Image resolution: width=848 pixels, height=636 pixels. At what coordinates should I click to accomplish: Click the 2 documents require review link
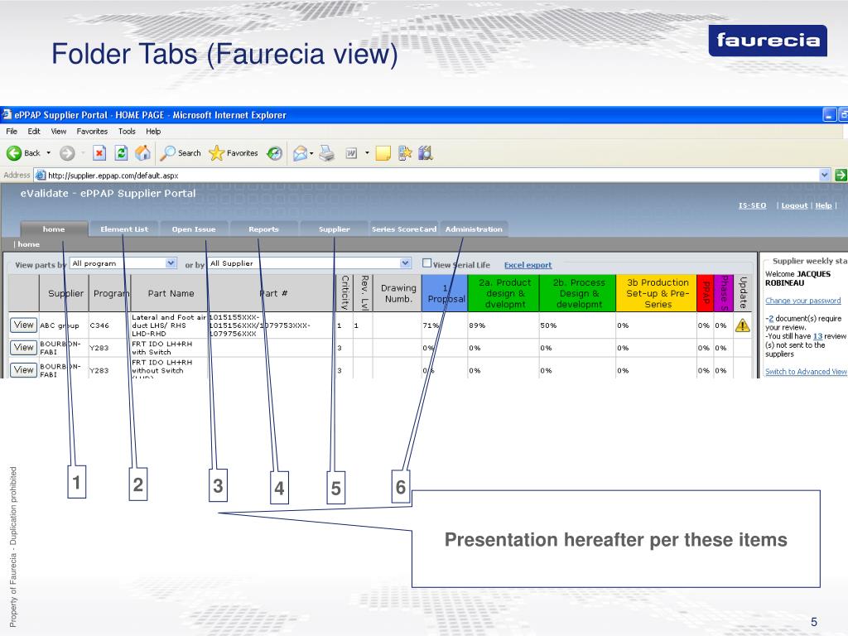tap(771, 319)
